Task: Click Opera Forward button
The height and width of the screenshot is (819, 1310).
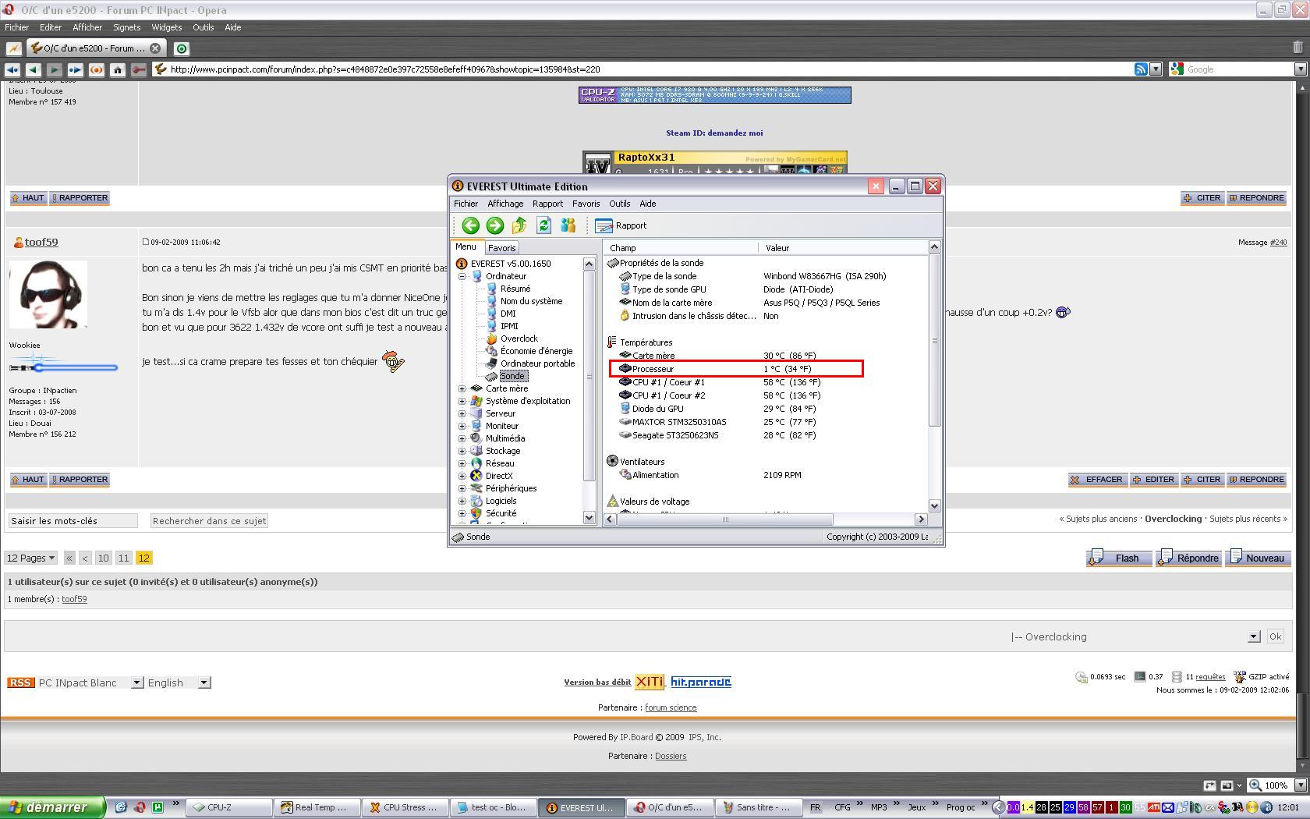Action: (55, 69)
